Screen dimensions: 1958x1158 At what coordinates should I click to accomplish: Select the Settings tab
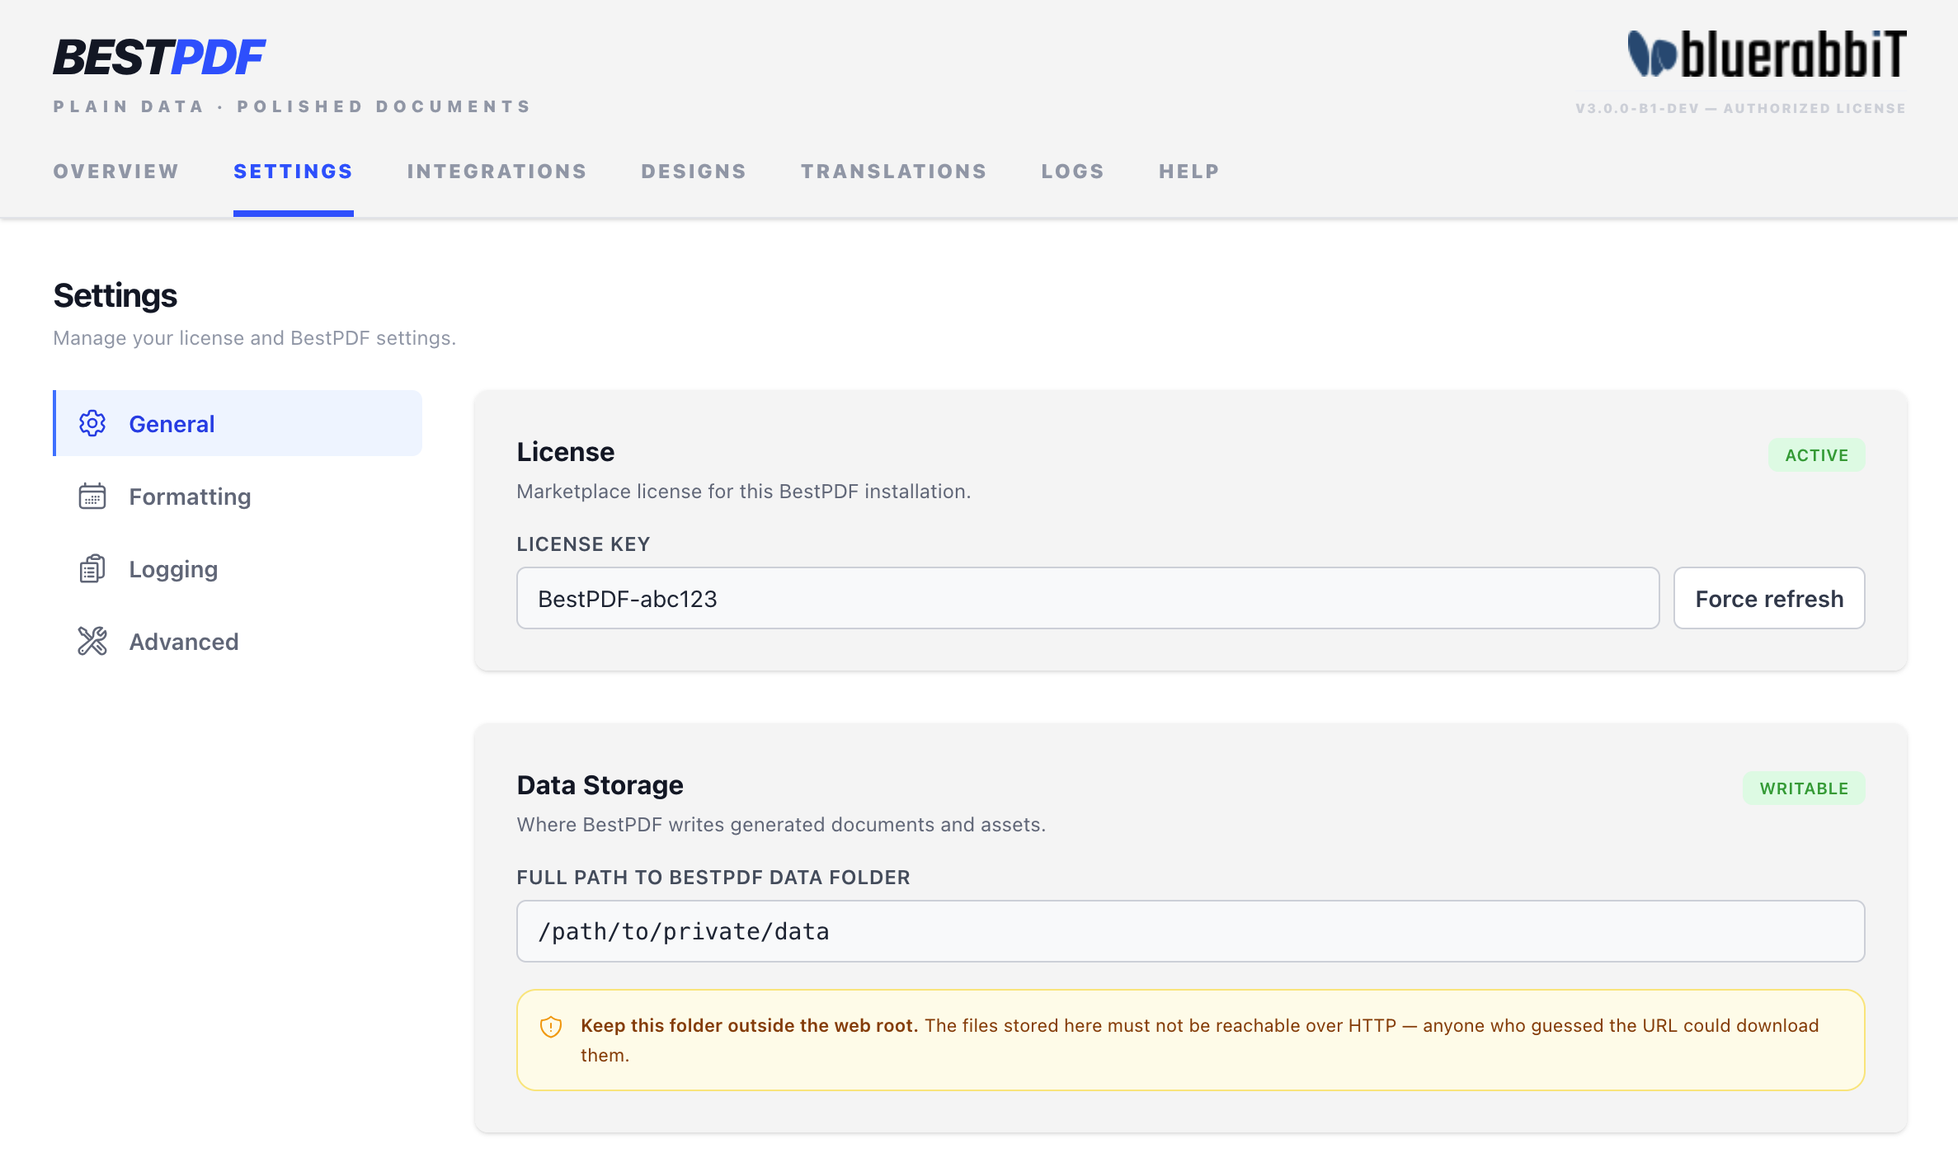(x=294, y=171)
